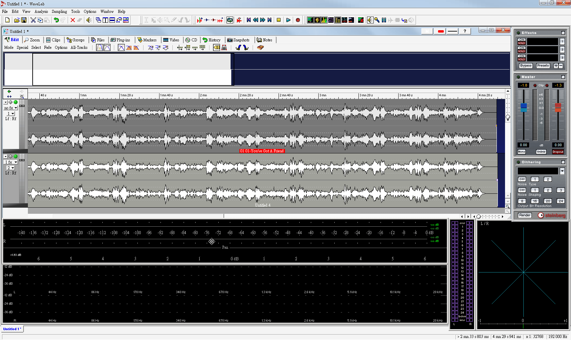This screenshot has height=340, width=571.
Task: Click the red X delete icon
Action: (x=72, y=20)
